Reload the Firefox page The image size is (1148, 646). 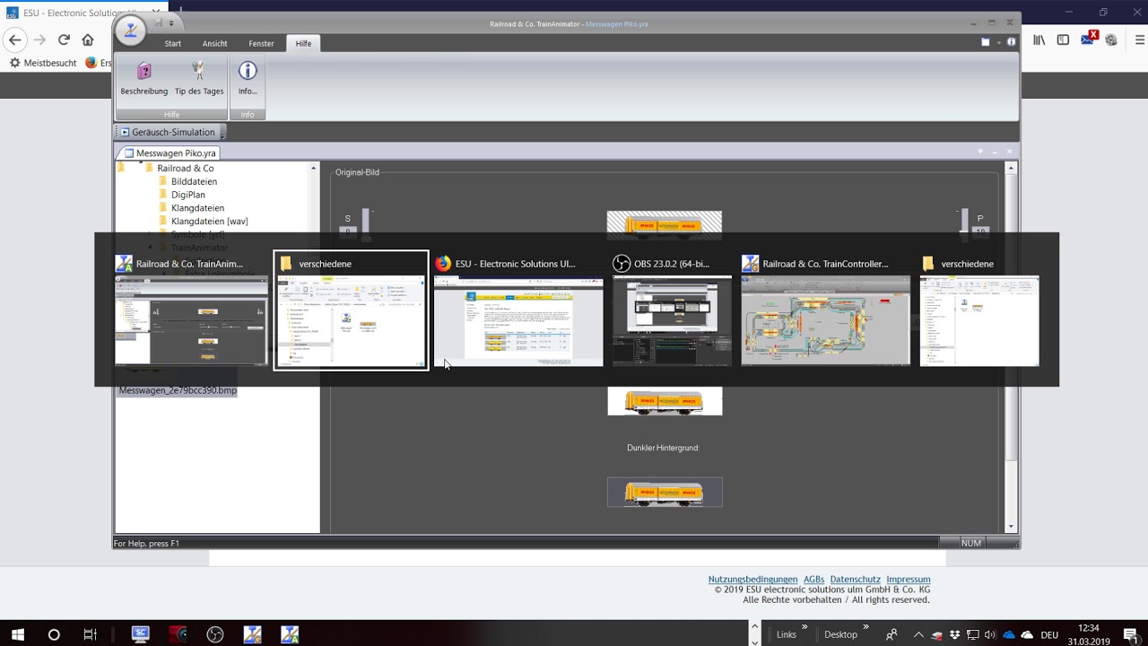coord(64,39)
